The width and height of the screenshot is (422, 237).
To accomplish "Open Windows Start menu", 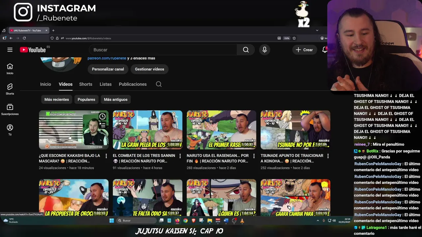I will [x=111, y=221].
